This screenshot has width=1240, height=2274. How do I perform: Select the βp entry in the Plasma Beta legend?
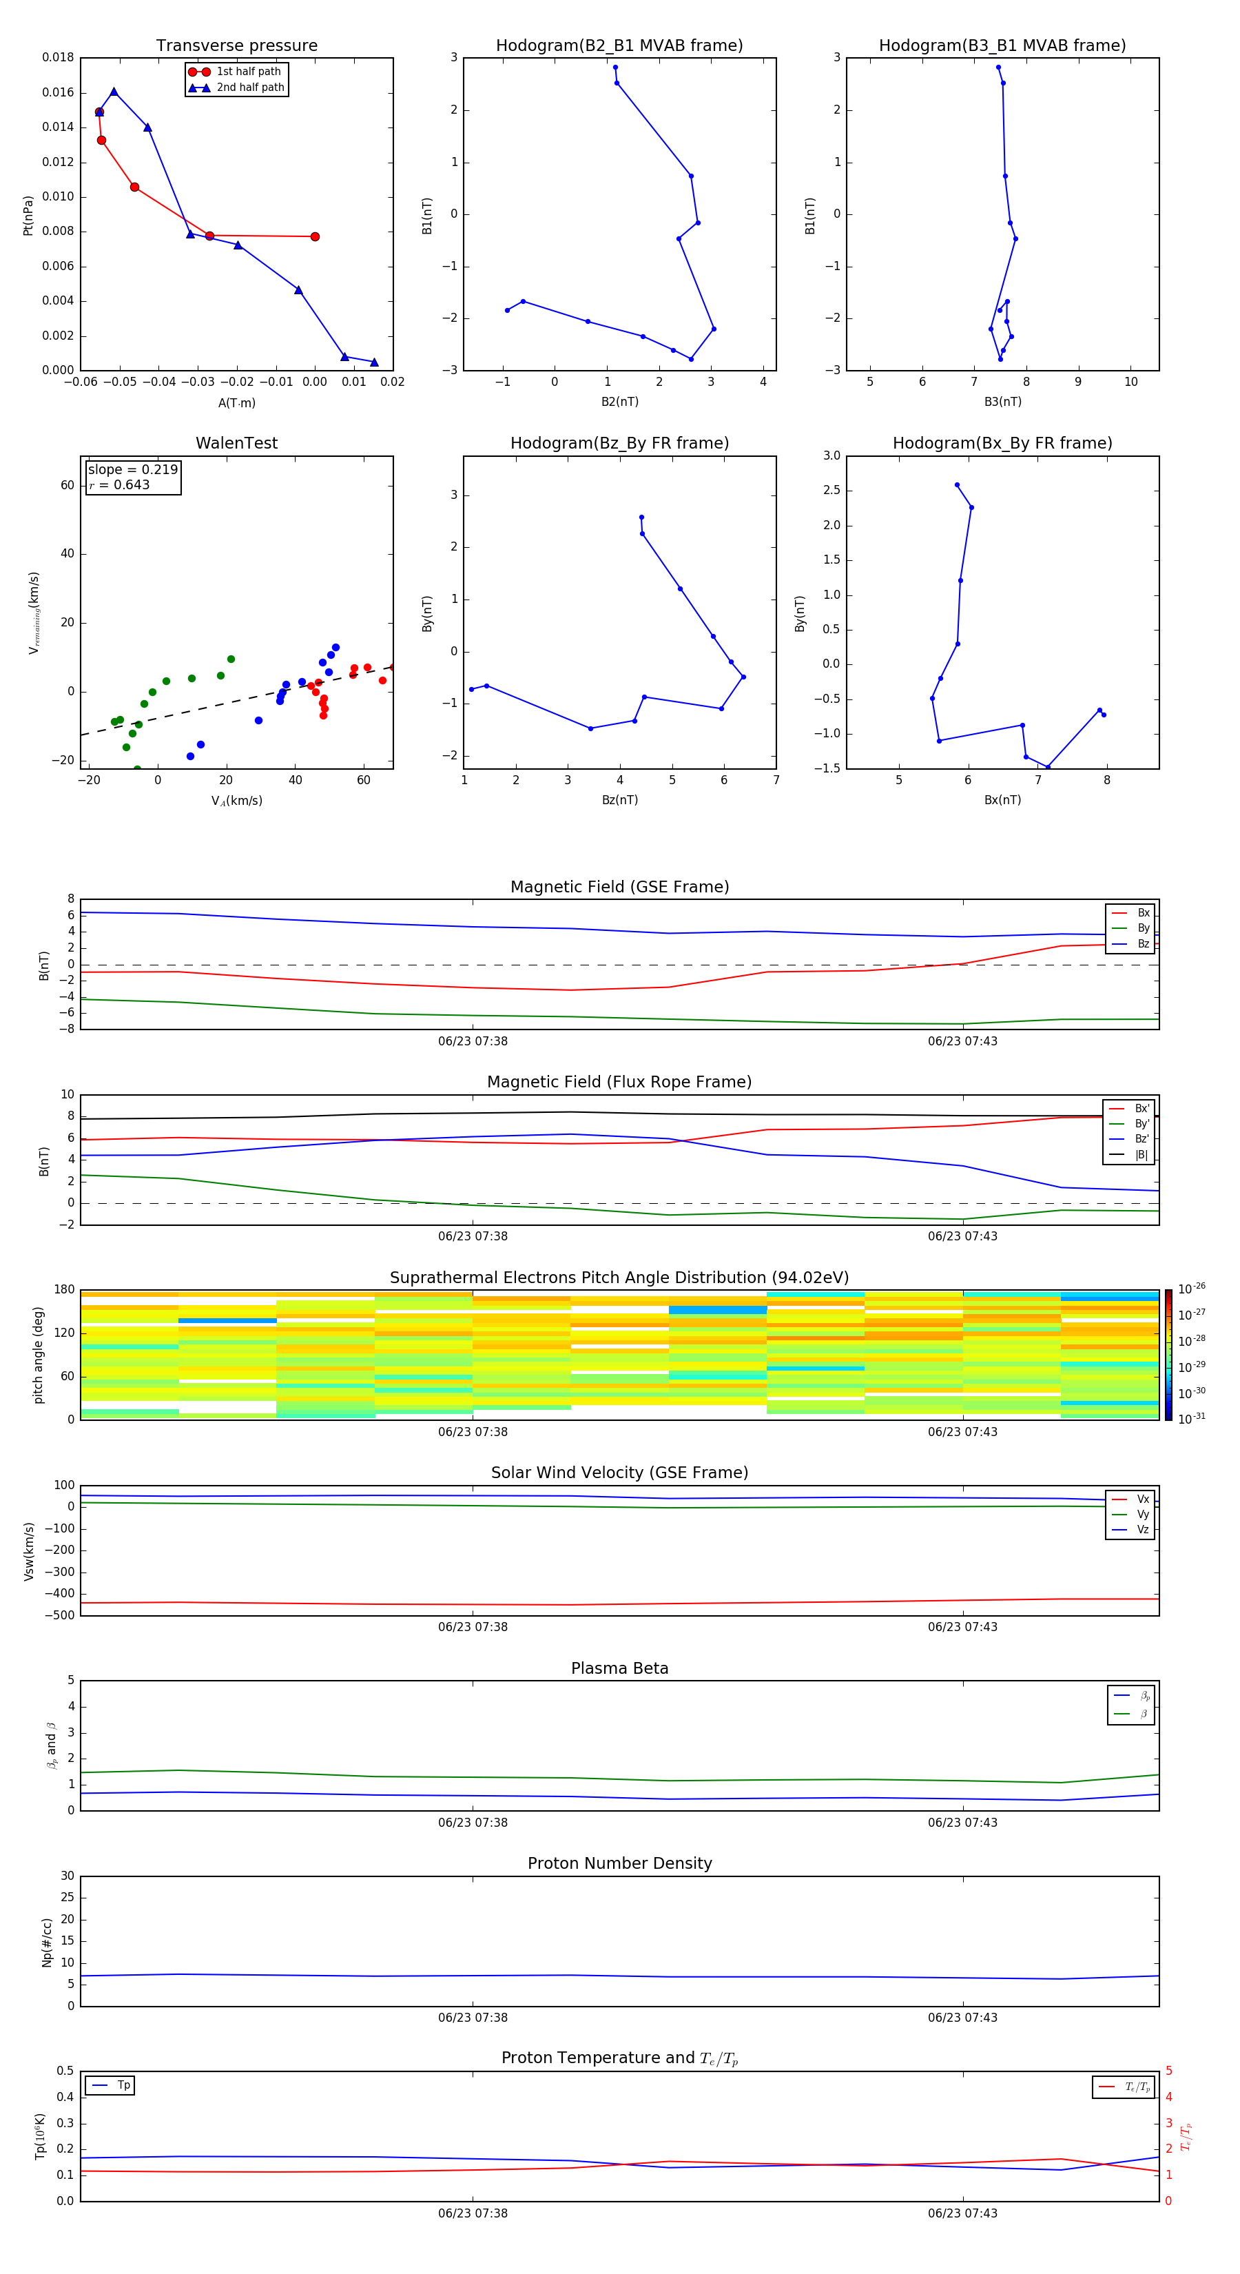click(x=1131, y=1696)
